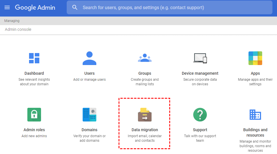Viewport: 277px width, 154px height.
Task: Select the Users label text
Action: tap(89, 73)
